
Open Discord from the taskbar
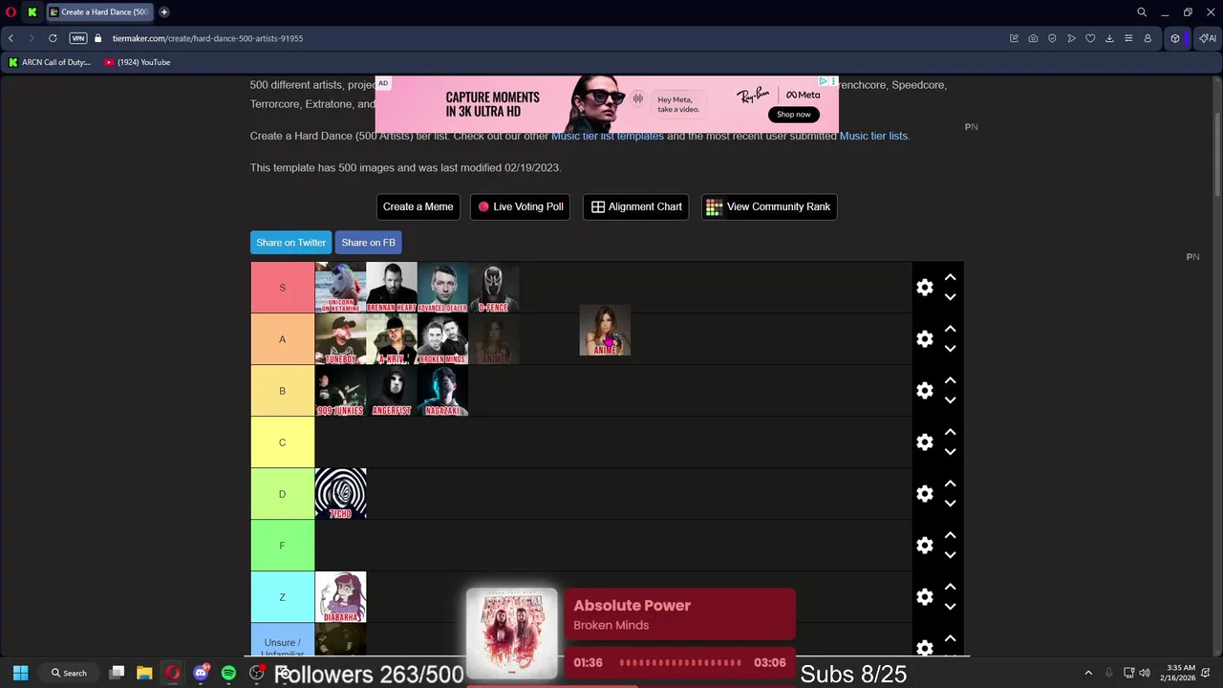click(201, 673)
